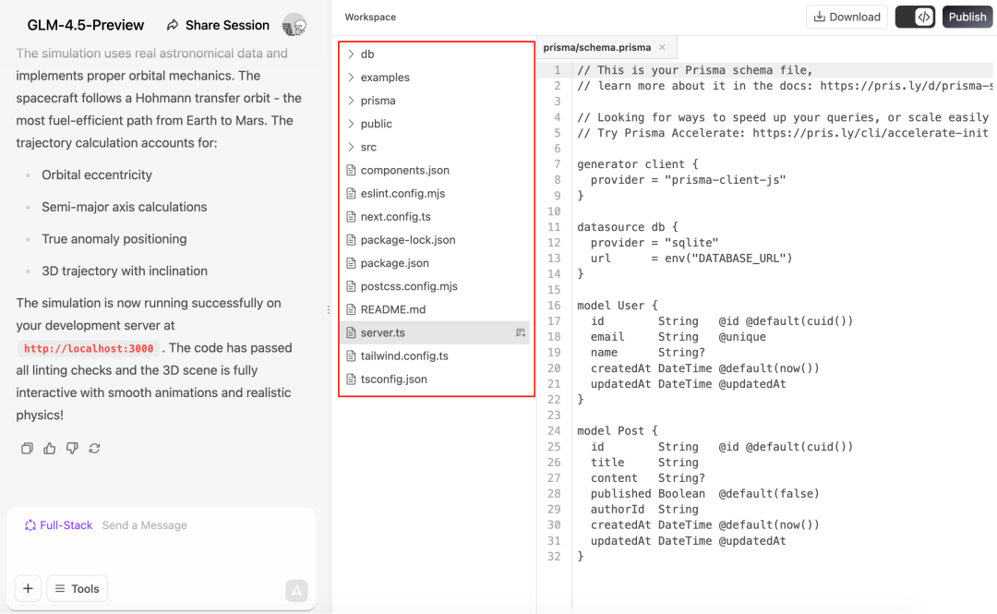Click the icon beside server.ts
The width and height of the screenshot is (997, 614).
click(x=521, y=332)
